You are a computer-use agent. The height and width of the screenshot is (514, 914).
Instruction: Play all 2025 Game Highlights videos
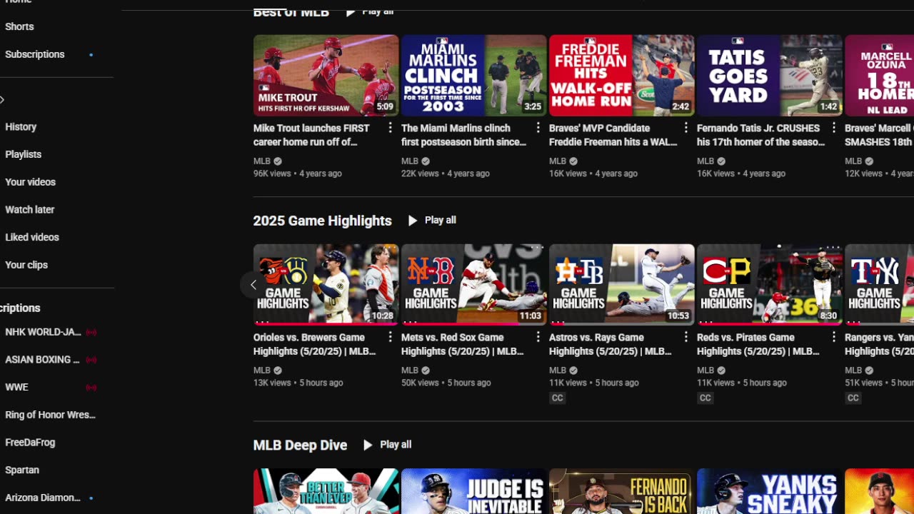[x=432, y=221]
